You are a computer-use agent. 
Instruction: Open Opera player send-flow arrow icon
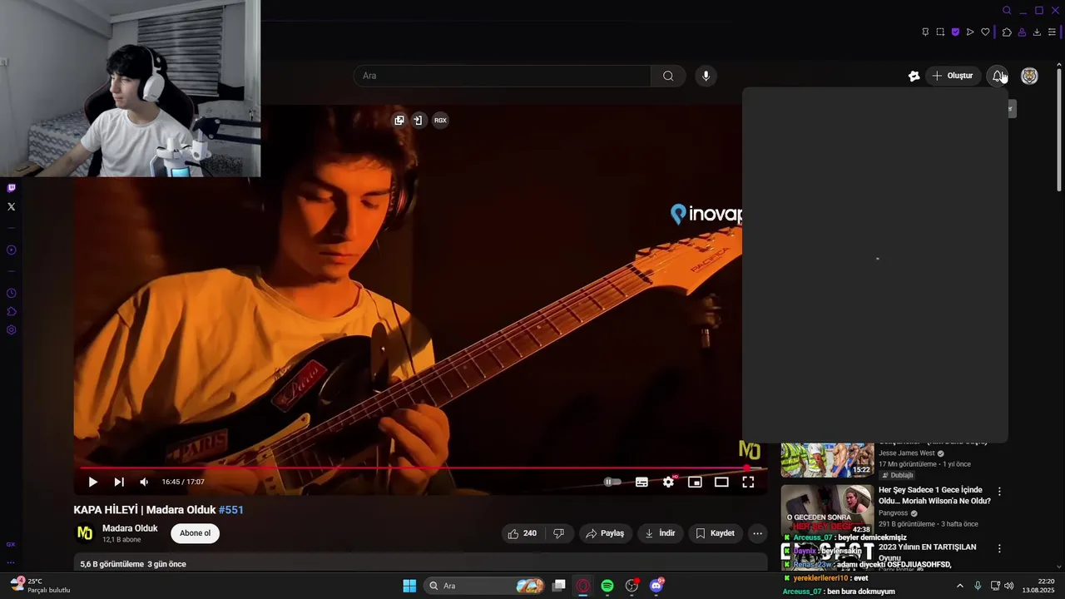click(x=970, y=32)
